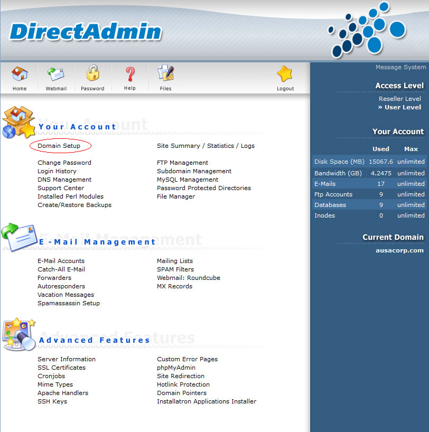429x432 pixels.
Task: Click the E-Mail Management envelope icon
Action: 18,236
